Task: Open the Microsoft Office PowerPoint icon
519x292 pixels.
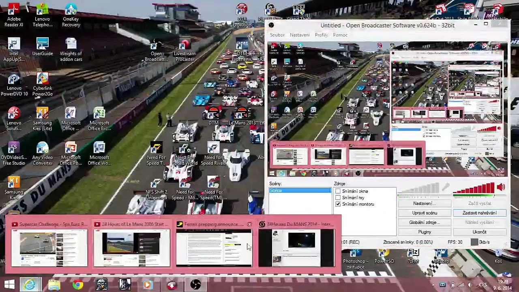Action: click(x=71, y=153)
